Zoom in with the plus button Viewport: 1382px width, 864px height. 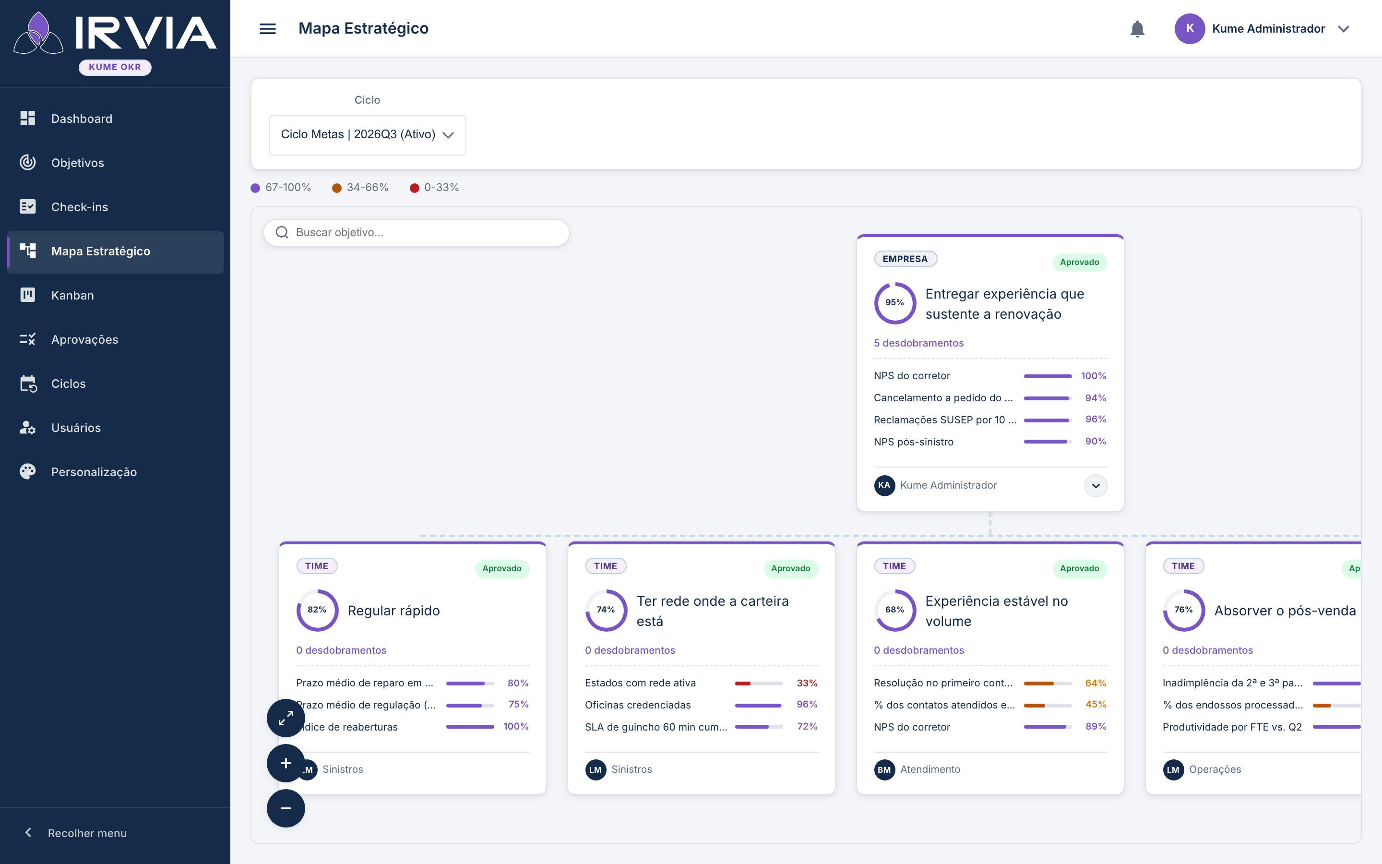coord(286,763)
